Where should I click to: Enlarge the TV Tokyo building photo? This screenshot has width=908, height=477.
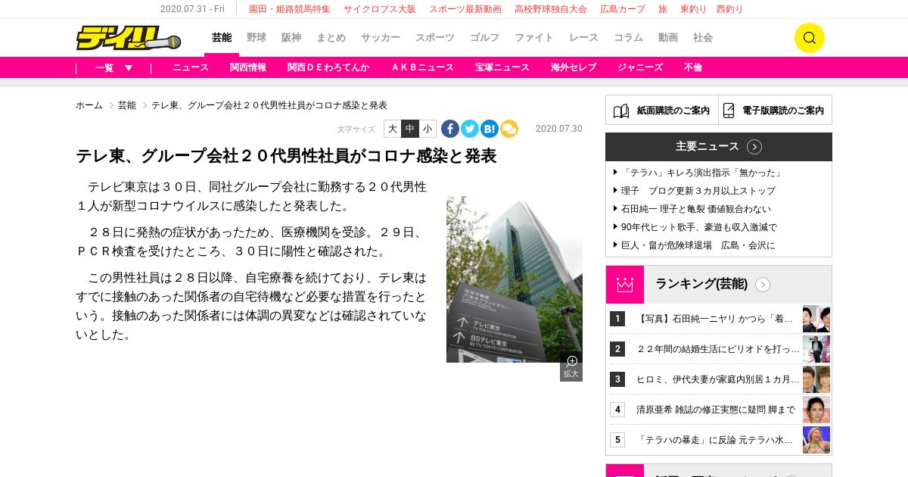(515, 279)
